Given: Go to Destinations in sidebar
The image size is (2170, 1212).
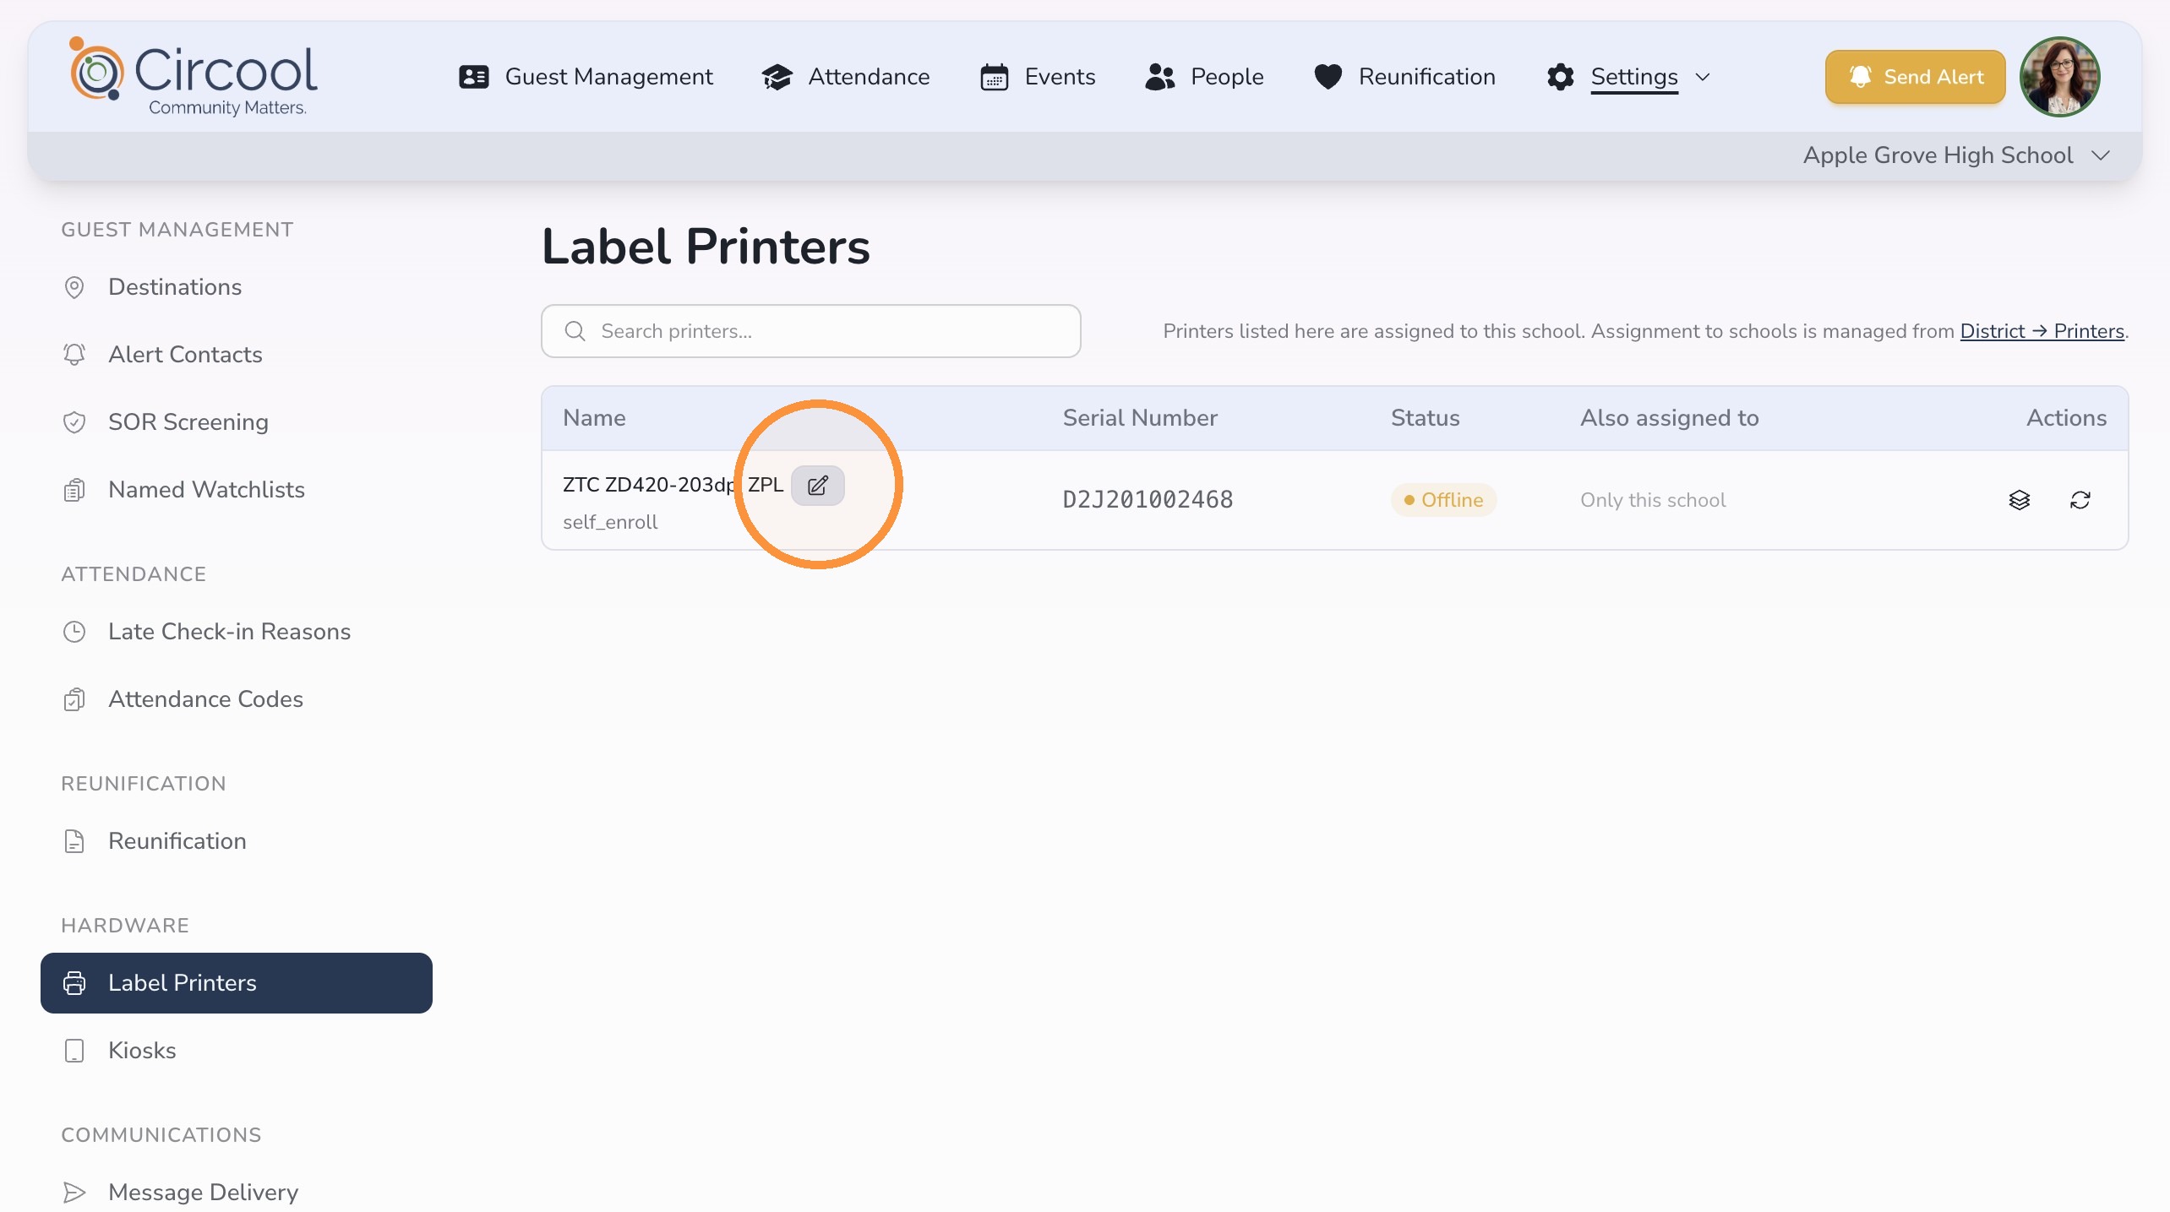Looking at the screenshot, I should 237,287.
